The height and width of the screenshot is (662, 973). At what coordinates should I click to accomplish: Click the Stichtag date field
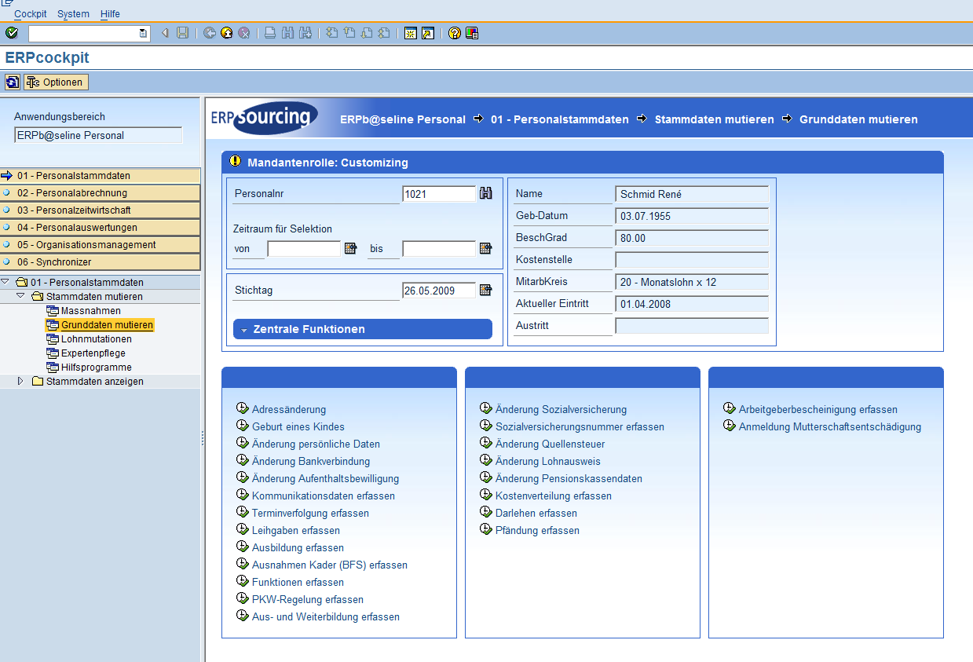pyautogui.click(x=439, y=291)
